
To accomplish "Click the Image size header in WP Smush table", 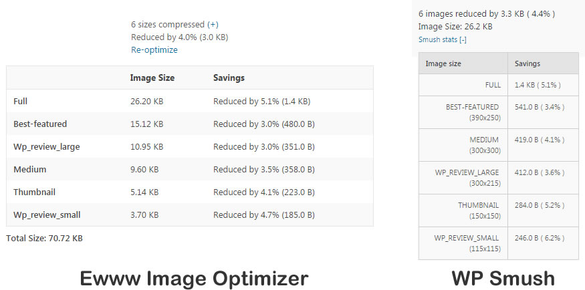I will pyautogui.click(x=443, y=63).
